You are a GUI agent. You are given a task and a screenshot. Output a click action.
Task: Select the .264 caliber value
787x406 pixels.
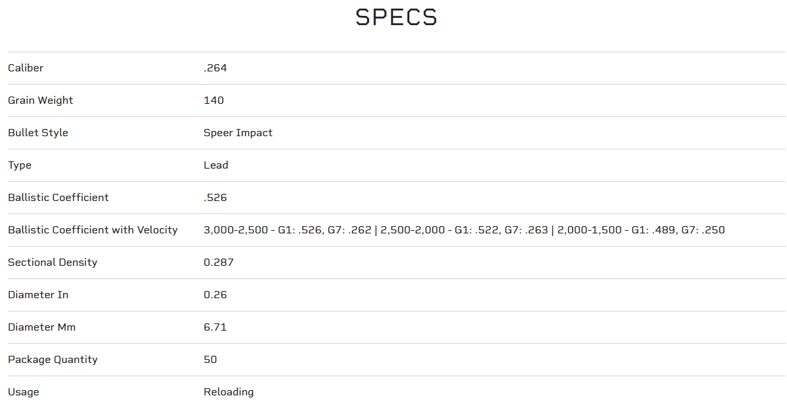point(215,68)
